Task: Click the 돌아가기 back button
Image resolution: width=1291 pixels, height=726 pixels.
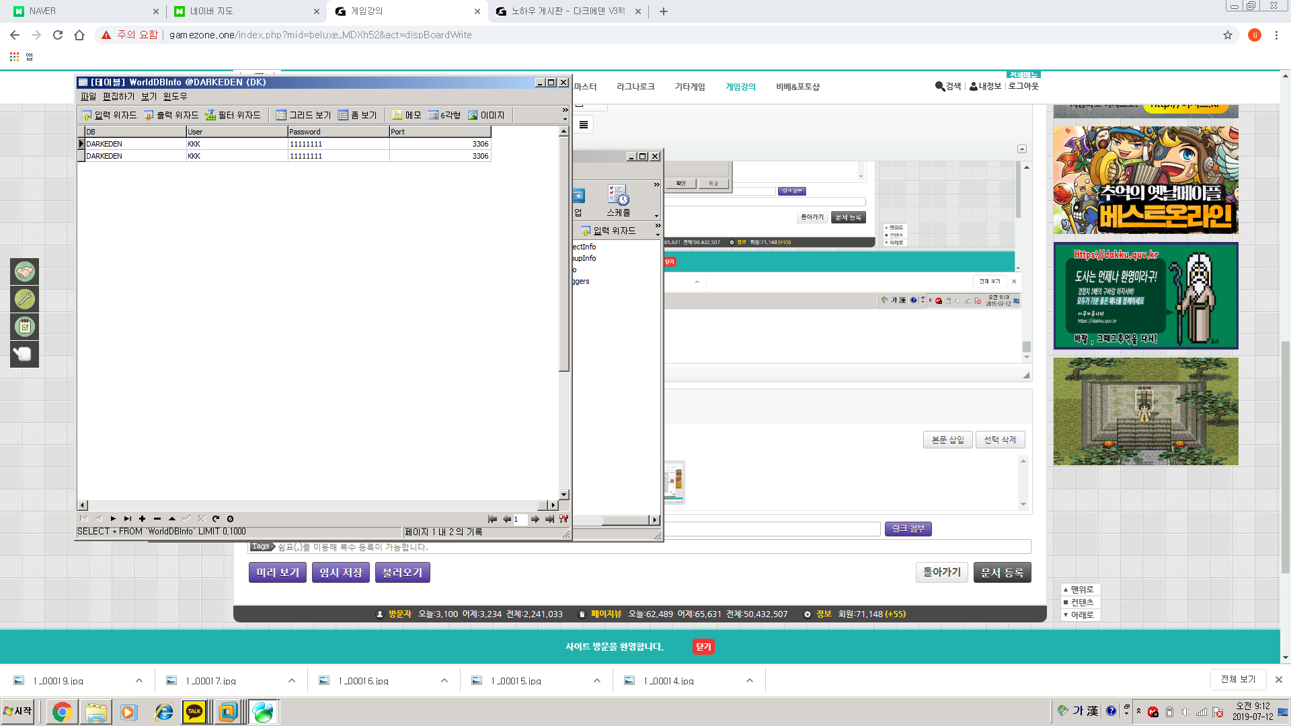Action: (942, 572)
